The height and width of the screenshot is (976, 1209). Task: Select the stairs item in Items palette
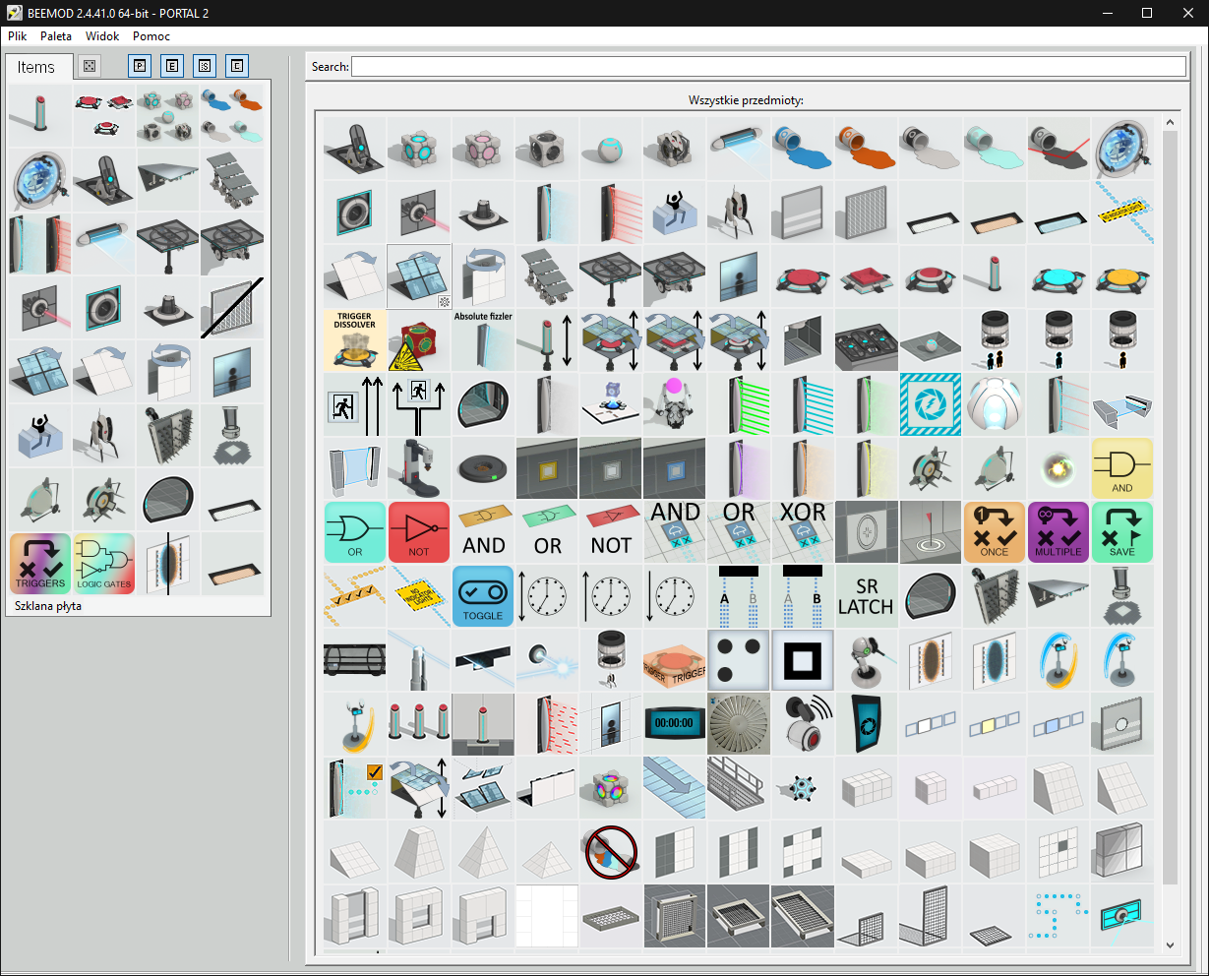pyautogui.click(x=232, y=180)
